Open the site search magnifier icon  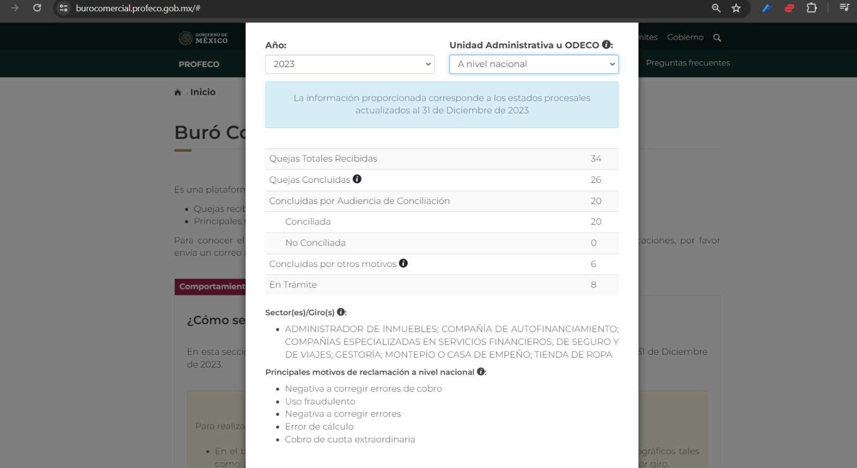pos(717,38)
